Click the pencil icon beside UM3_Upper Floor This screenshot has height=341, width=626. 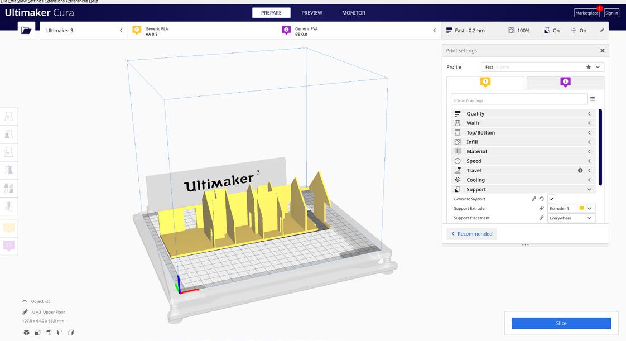[25, 312]
